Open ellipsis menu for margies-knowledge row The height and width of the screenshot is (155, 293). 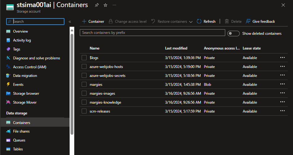[282, 102]
